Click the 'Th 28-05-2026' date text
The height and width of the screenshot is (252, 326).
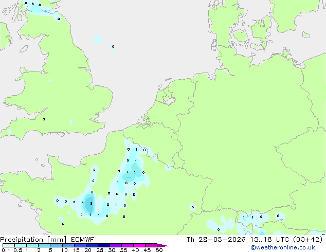click(216, 240)
